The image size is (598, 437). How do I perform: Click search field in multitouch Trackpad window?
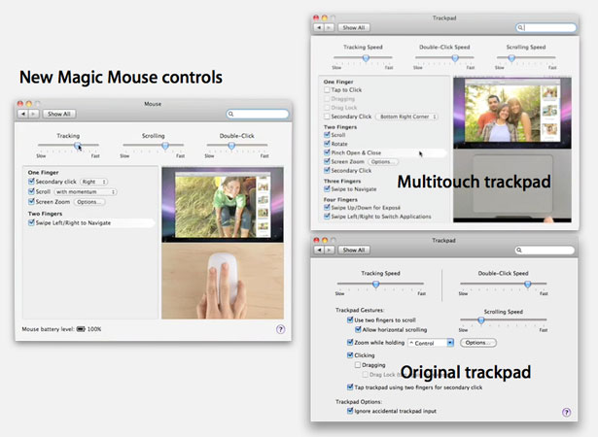(x=545, y=27)
